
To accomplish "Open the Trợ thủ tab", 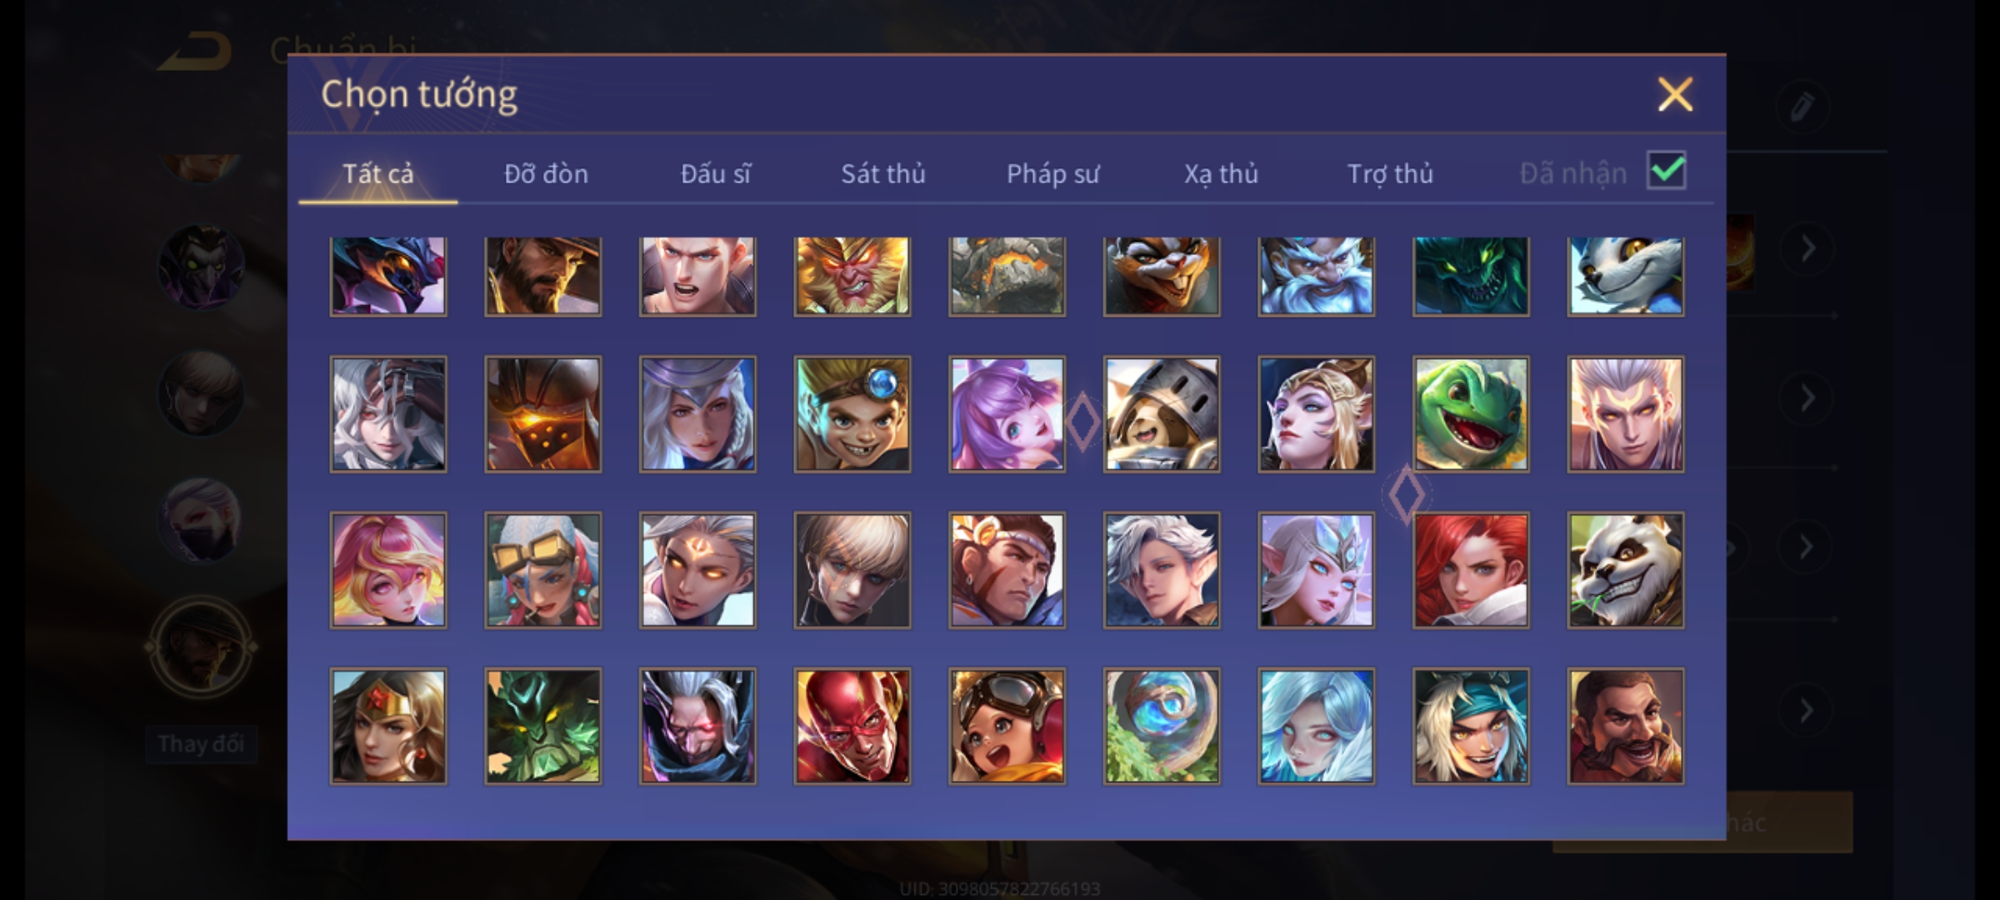I will pos(1391,173).
